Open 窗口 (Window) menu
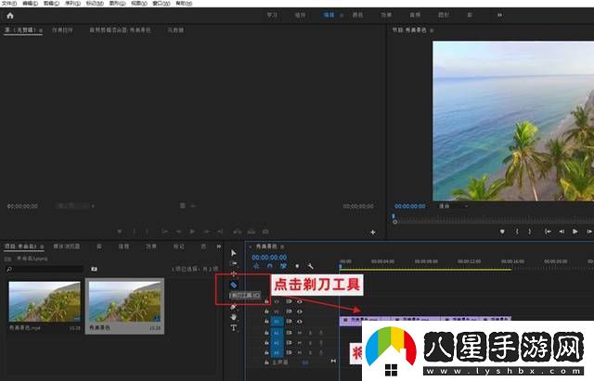This screenshot has height=381, width=594. pyautogui.click(x=161, y=4)
